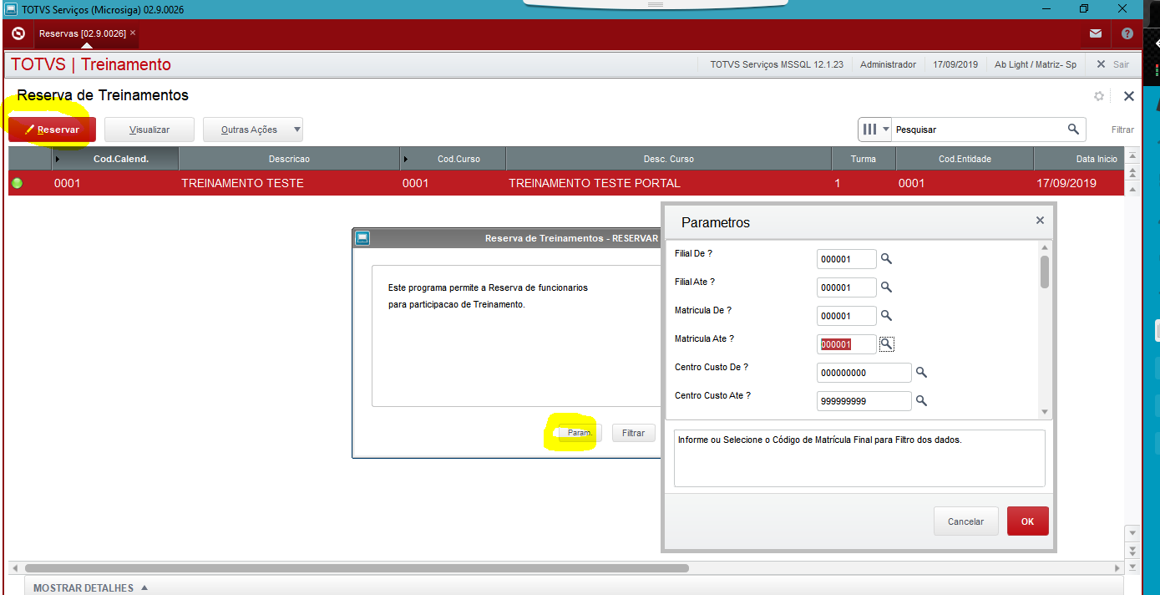Viewport: 1160px width, 595px height.
Task: Click TOTVS Serviços MSSQL 12.1.23 header entry
Action: 777,64
